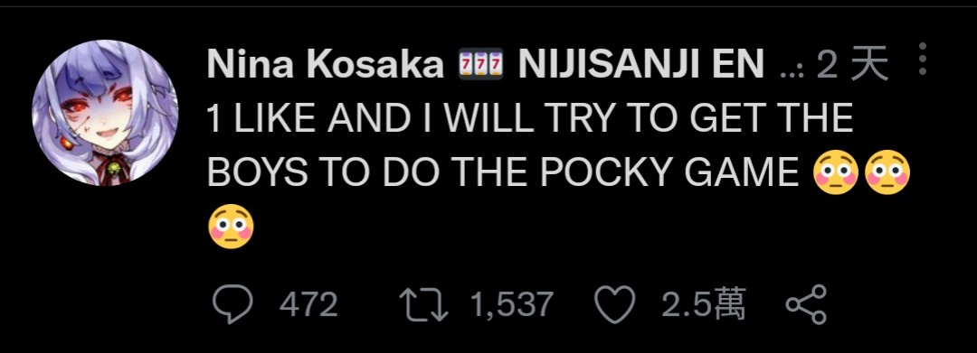Open the three-dot more options menu

923,60
